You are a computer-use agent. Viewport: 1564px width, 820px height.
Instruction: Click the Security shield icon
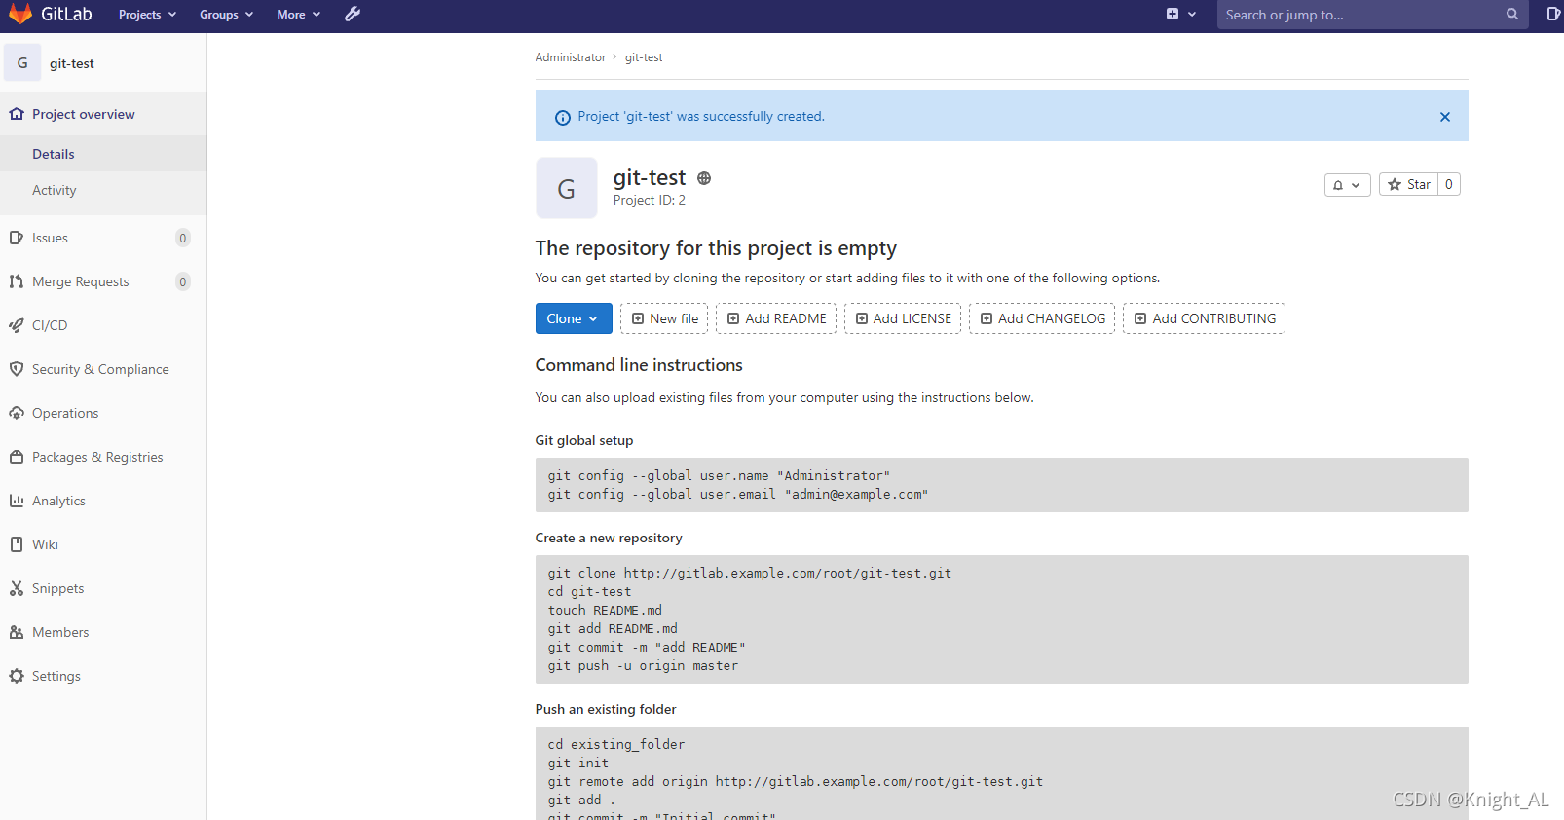point(17,369)
